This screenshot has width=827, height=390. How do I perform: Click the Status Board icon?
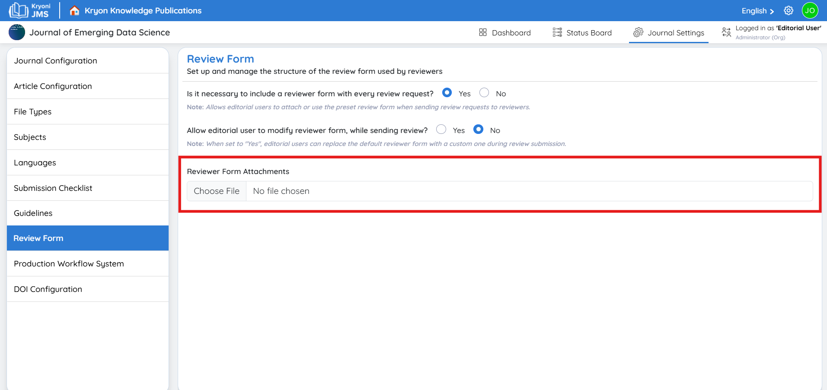pyautogui.click(x=557, y=32)
